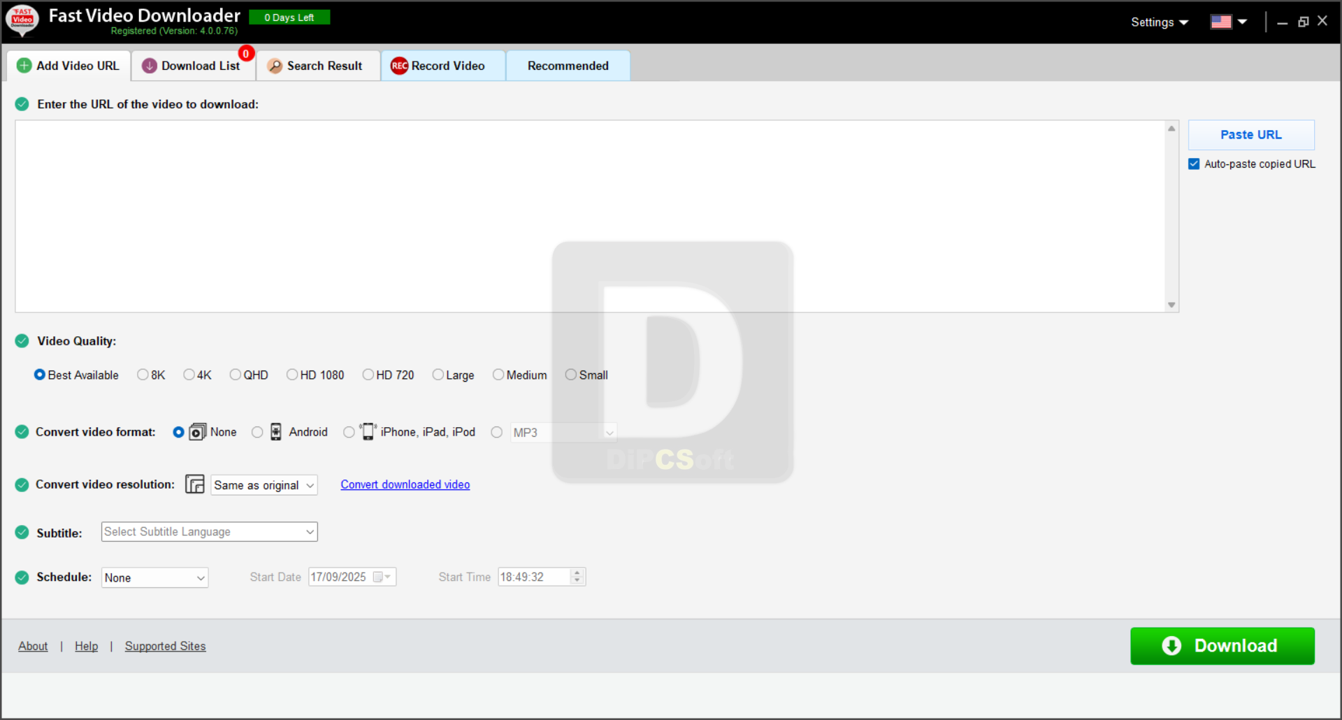This screenshot has height=720, width=1342.
Task: Click the URL box scroll up arrow
Action: (x=1171, y=128)
